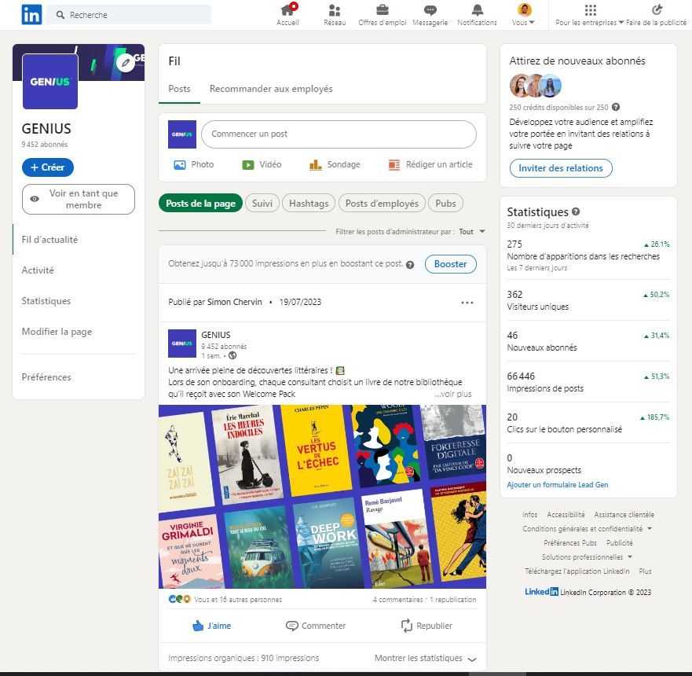
Task: Select Activité in sidebar
Action: 38,270
